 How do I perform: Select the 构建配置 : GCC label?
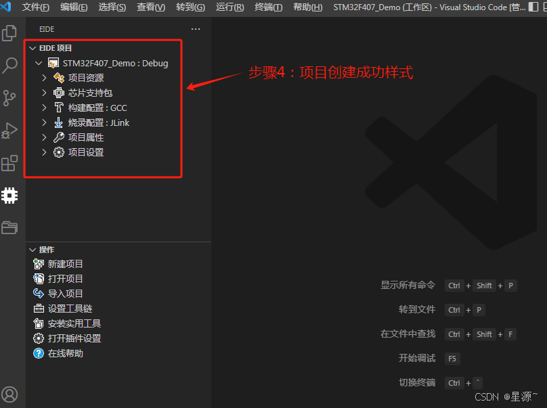97,108
